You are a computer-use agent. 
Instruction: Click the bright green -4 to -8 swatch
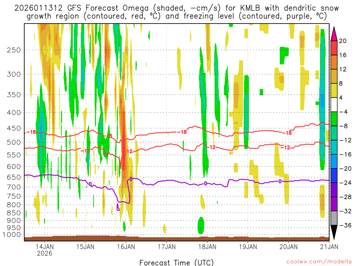pos(334,119)
